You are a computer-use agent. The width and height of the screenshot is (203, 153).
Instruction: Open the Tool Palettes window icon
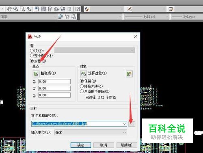(x=50, y=9)
